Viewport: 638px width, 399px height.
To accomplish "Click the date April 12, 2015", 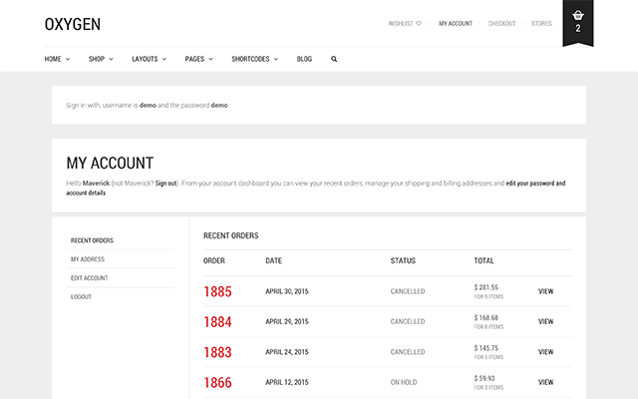I will (x=287, y=382).
